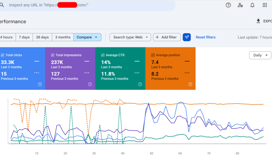This screenshot has width=272, height=157.
Task: Click help icon on Average position card
Action: [190, 84]
